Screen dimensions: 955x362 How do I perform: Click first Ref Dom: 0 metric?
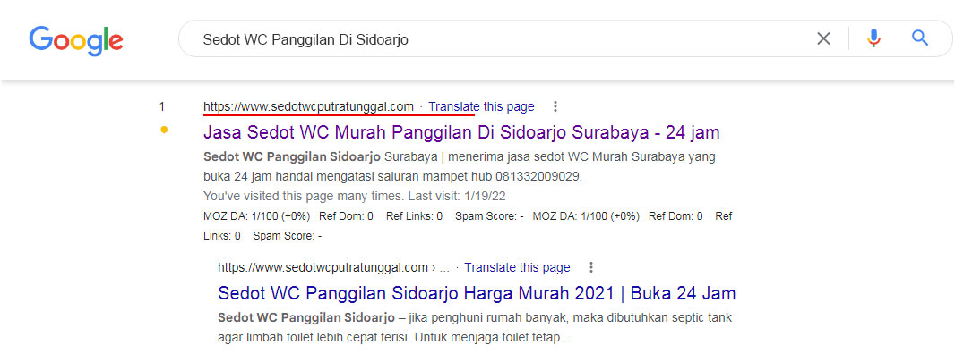346,215
